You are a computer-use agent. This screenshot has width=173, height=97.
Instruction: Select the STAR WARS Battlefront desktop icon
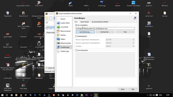(8, 87)
